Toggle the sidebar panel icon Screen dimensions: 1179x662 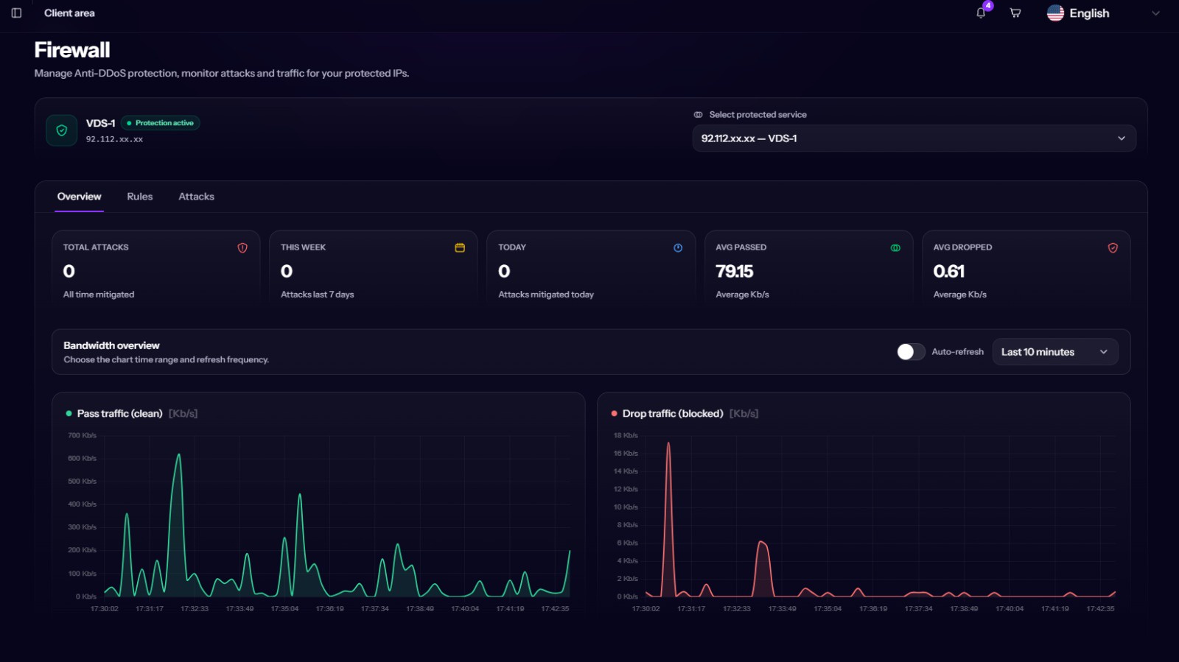pos(16,13)
